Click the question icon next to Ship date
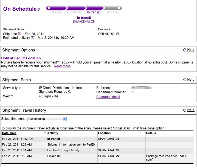The width and height of the screenshot is (197, 168). (x=19, y=34)
